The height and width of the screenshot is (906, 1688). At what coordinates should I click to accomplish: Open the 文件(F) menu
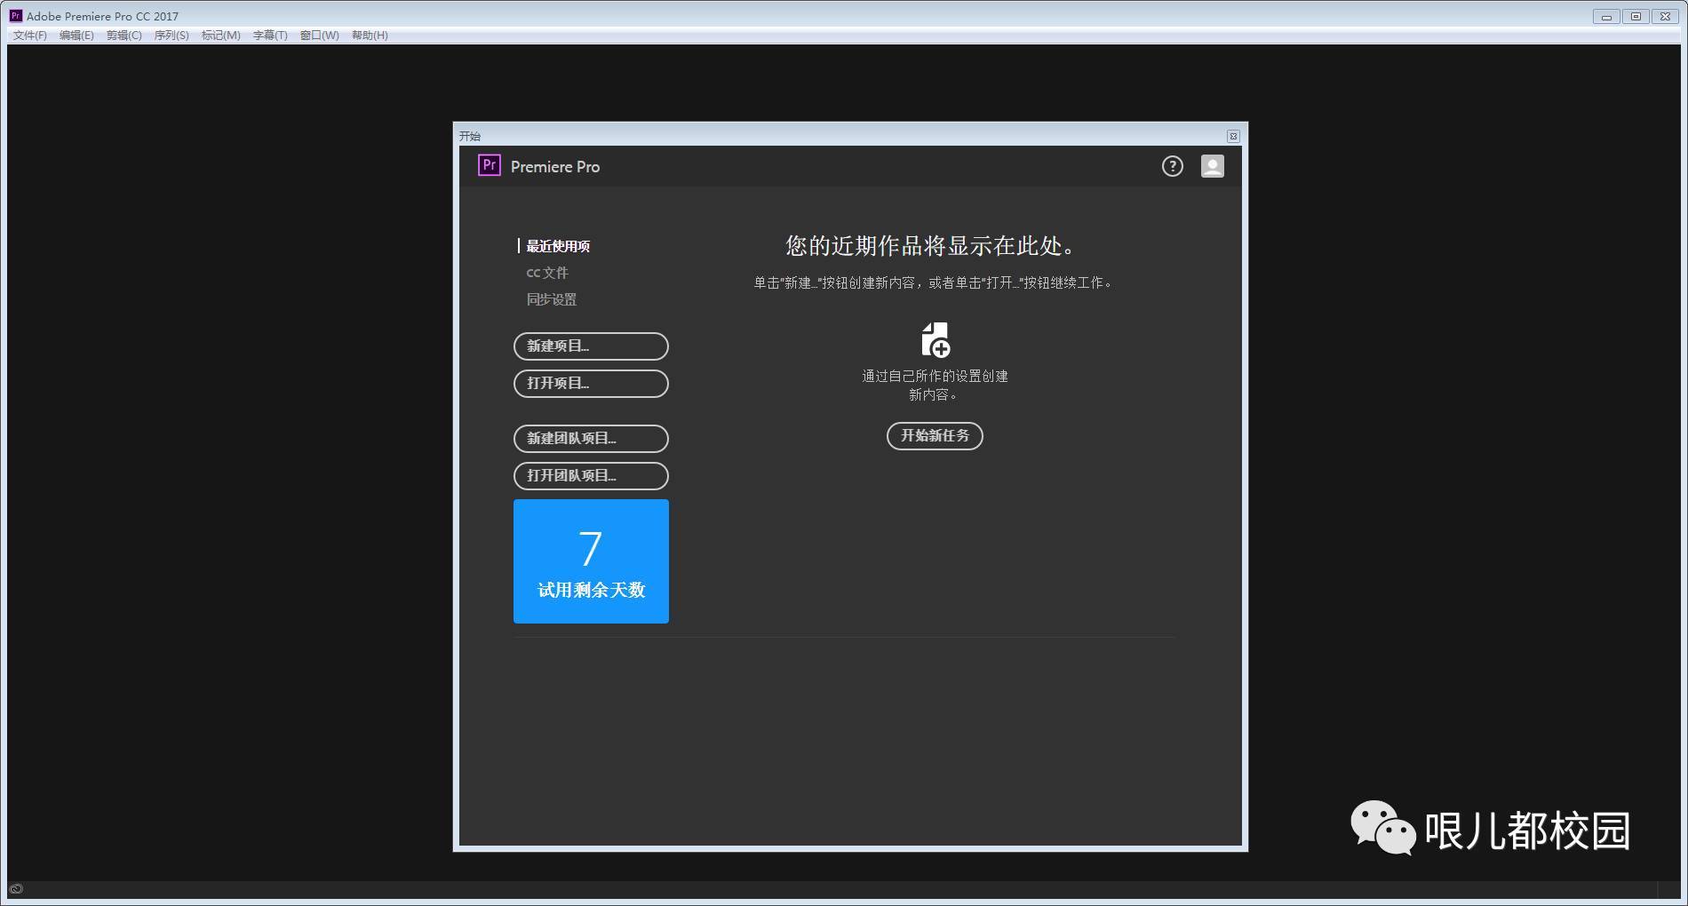tap(30, 36)
